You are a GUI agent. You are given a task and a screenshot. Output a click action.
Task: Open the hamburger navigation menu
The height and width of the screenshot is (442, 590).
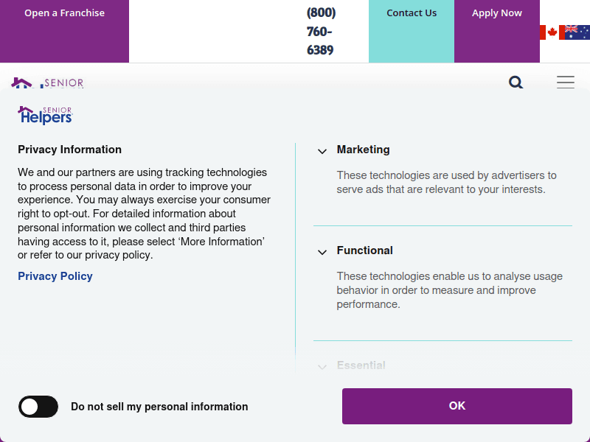566,82
